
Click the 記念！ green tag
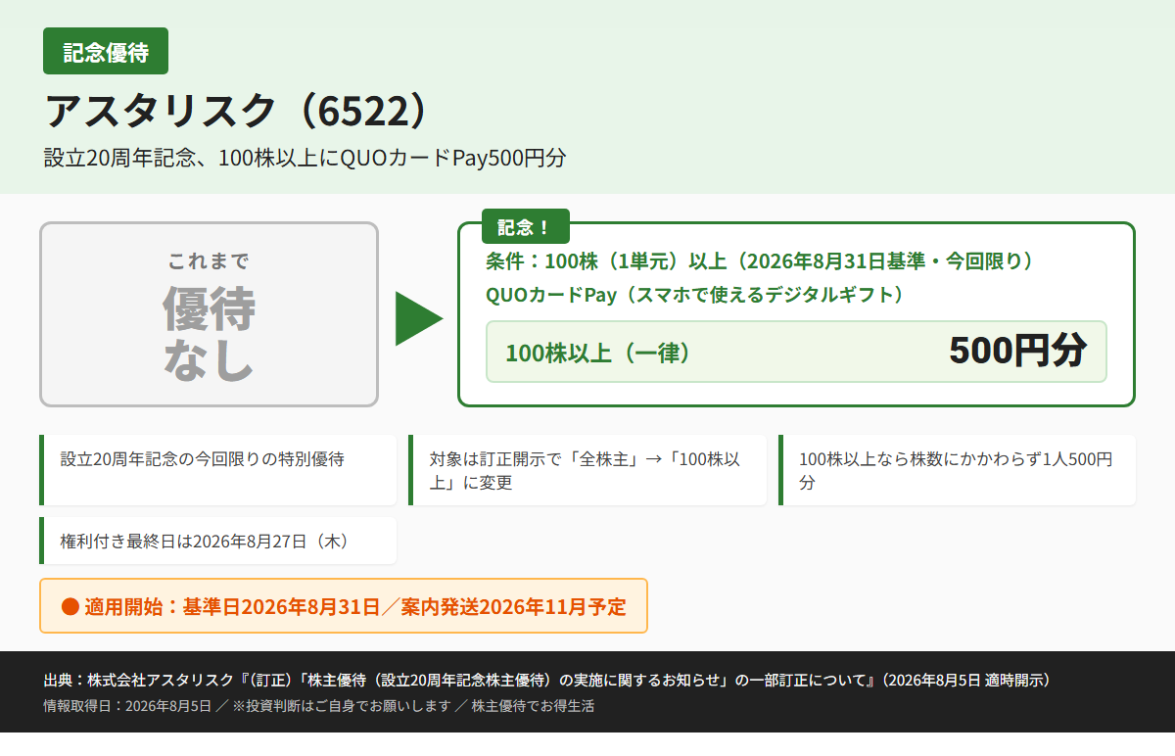coord(525,227)
